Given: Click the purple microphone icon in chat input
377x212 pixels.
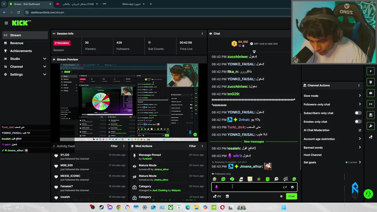Looking at the screenshot, I should pyautogui.click(x=216, y=187).
